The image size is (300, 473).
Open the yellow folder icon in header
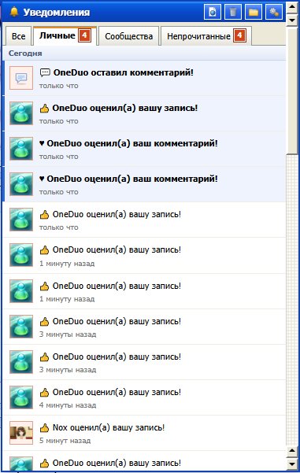254,12
